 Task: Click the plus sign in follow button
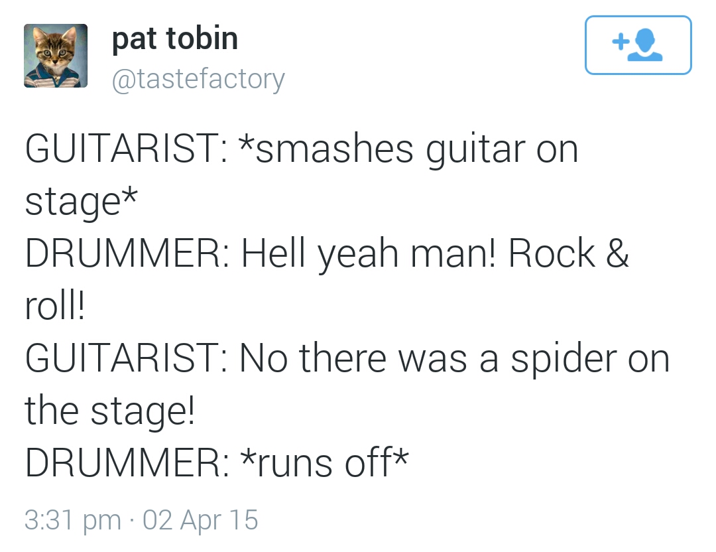(x=620, y=42)
